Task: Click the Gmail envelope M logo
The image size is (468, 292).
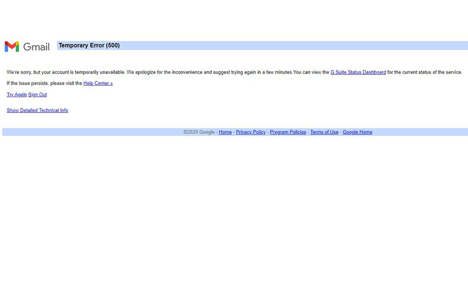Action: point(12,47)
